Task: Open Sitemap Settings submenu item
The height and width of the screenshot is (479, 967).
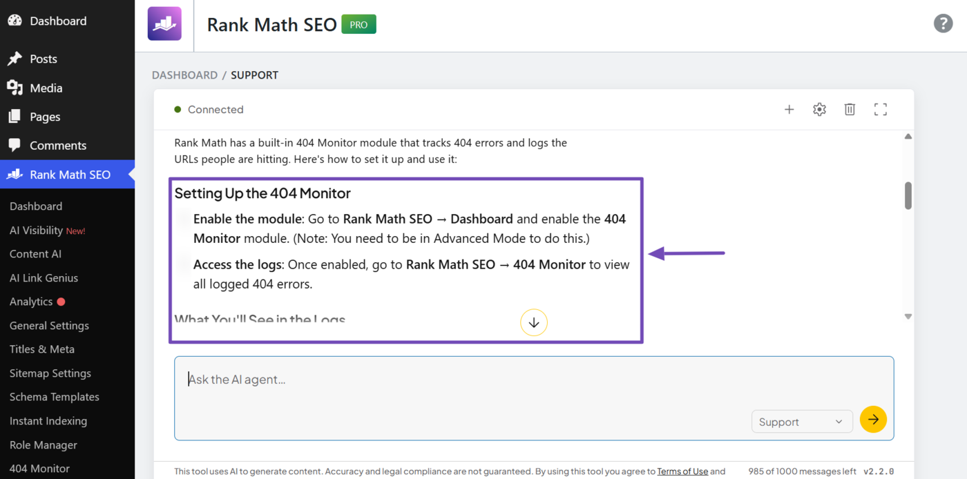Action: click(x=50, y=373)
